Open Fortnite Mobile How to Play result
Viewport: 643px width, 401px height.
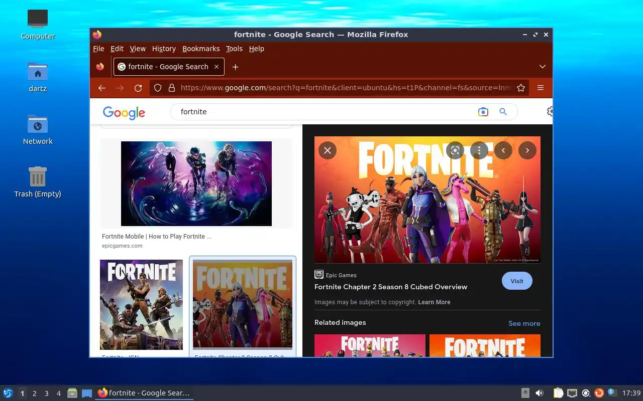pyautogui.click(x=157, y=237)
